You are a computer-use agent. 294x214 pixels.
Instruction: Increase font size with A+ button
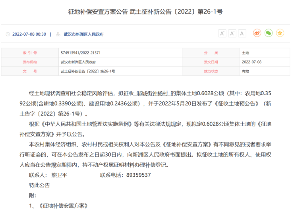tap(222, 33)
